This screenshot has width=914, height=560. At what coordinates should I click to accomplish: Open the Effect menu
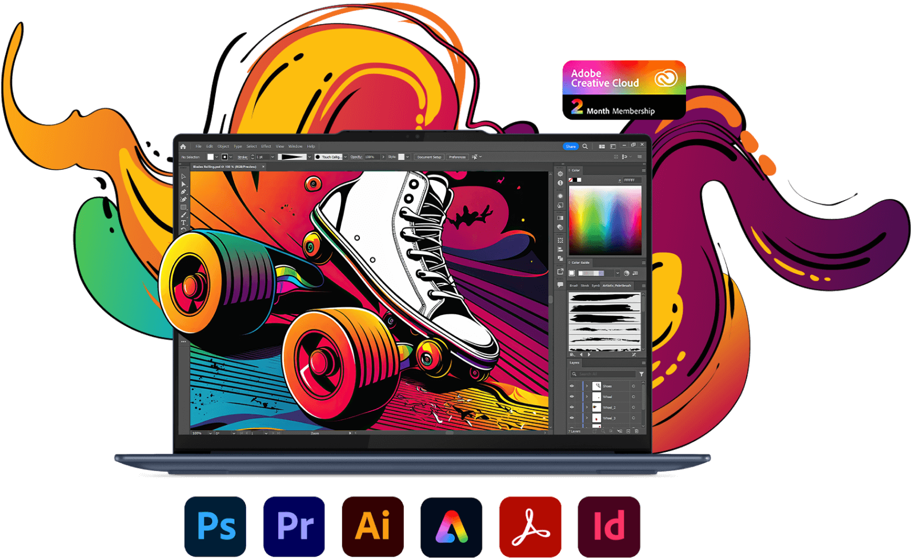coord(266,146)
